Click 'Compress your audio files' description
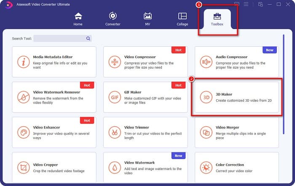295x186 pixels. pyautogui.click(x=241, y=65)
